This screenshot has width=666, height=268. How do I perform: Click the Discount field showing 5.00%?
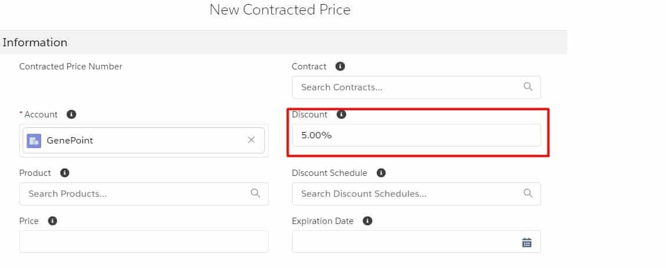416,135
